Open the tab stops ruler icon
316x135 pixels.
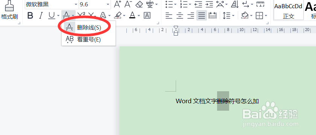coord(260,4)
